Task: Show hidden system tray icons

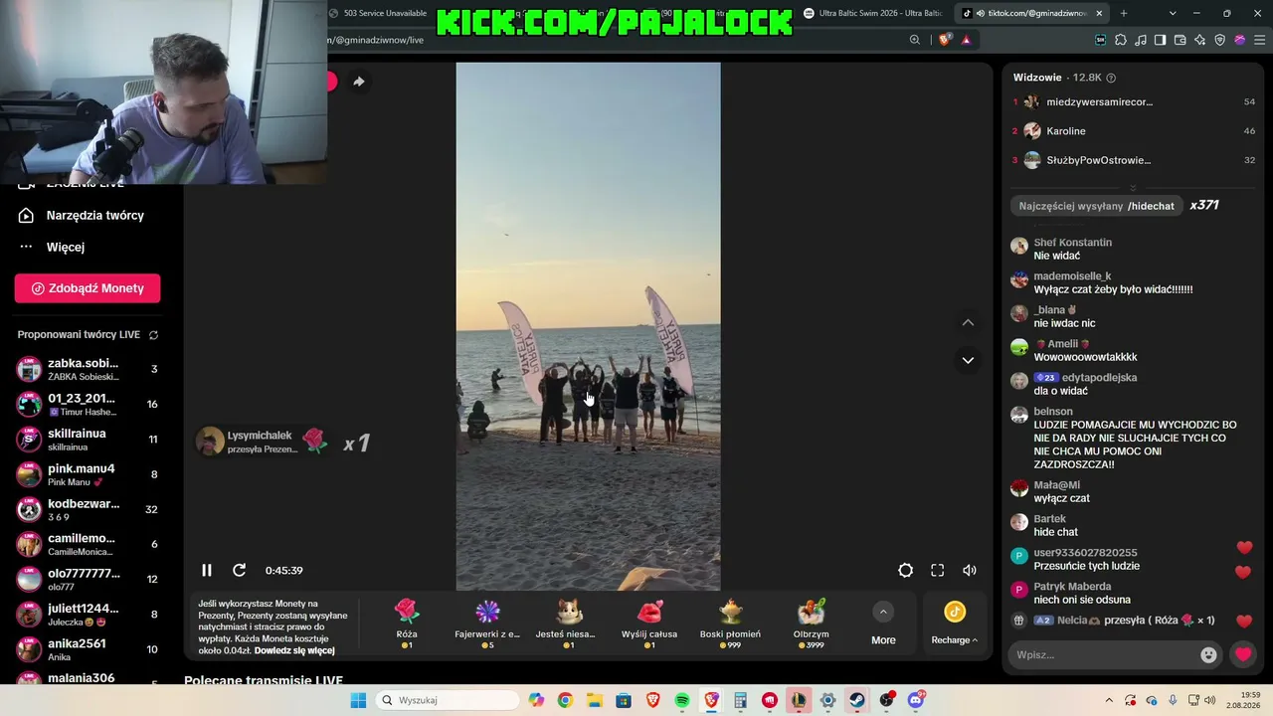Action: (x=1109, y=700)
